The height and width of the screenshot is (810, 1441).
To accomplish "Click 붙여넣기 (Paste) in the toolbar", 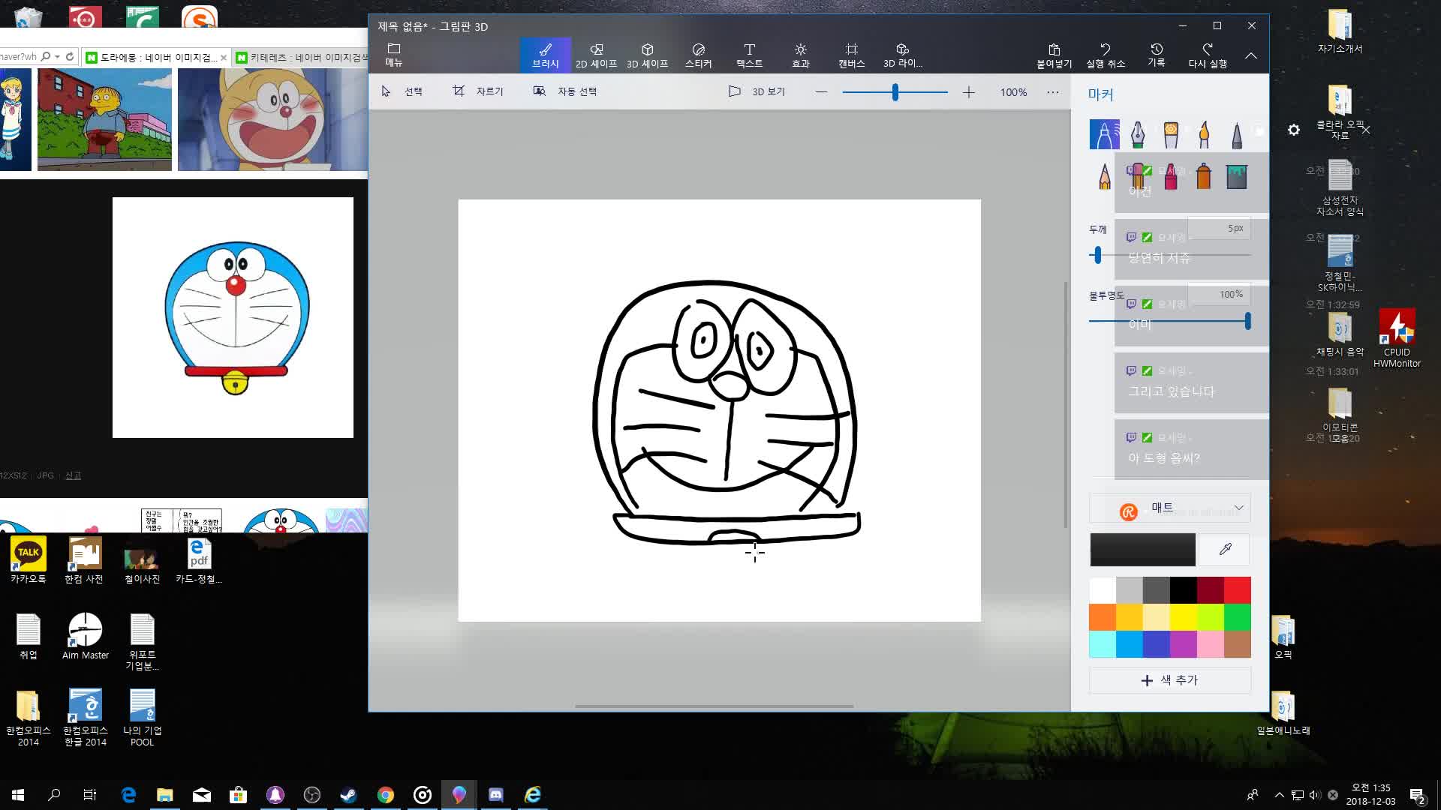I will 1054,55.
